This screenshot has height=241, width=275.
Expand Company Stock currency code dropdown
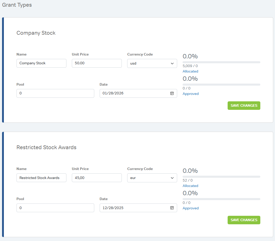pyautogui.click(x=152, y=64)
